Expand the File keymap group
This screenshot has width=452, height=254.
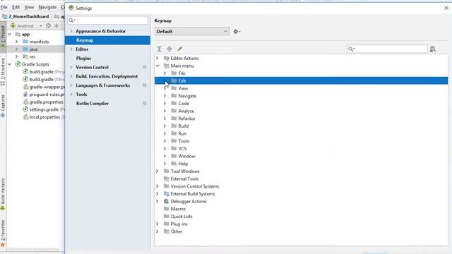(165, 73)
